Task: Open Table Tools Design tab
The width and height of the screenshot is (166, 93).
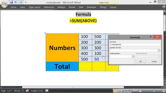Action: [103, 7]
